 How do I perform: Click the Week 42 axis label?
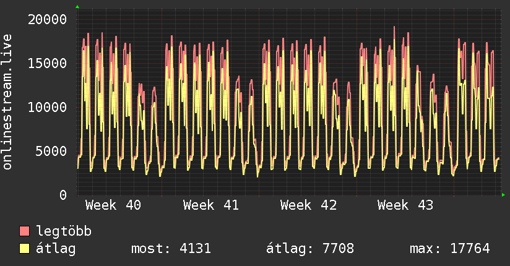308,205
